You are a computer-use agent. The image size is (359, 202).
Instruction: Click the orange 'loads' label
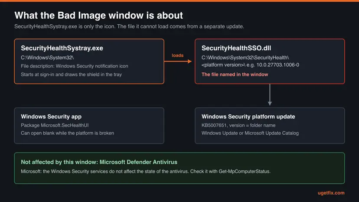coord(178,55)
